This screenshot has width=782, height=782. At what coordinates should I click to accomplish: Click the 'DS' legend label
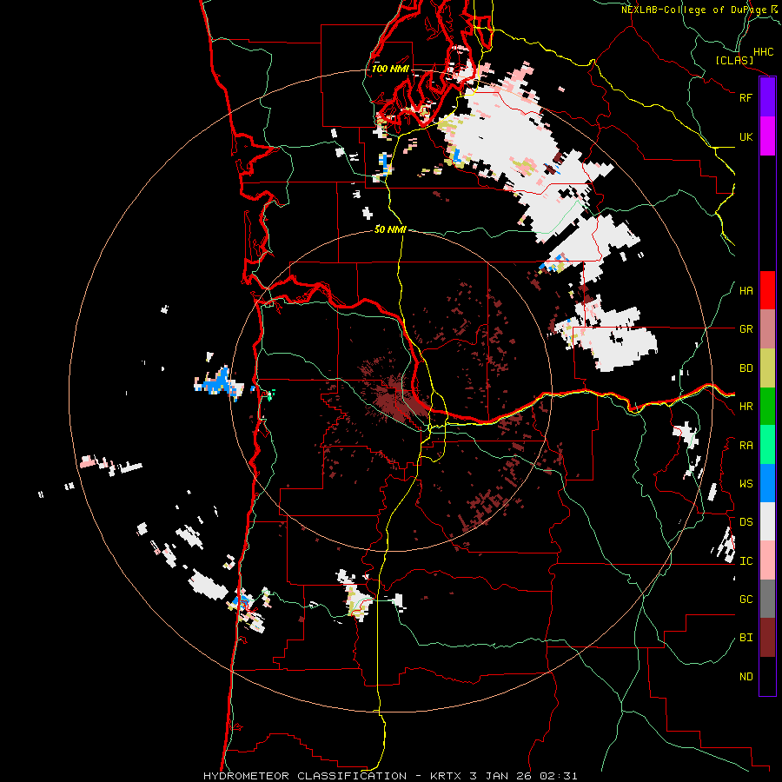tap(746, 522)
